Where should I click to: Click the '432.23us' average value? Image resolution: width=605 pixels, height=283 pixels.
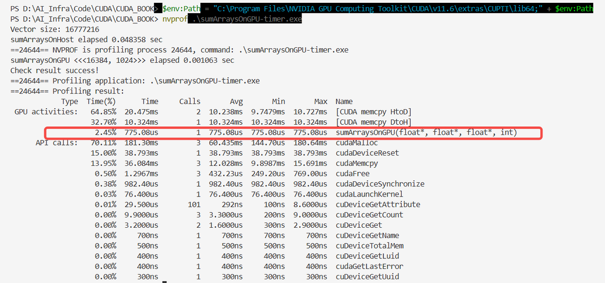[226, 173]
